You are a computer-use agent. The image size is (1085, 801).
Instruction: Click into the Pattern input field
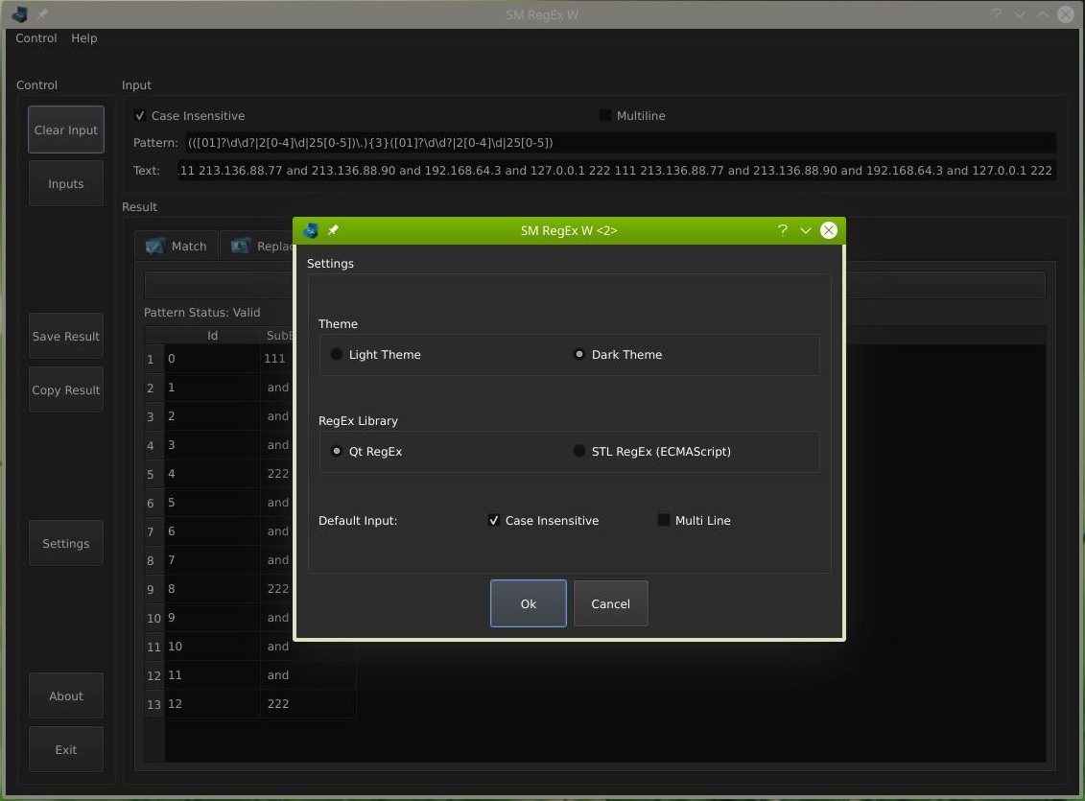[x=620, y=143]
